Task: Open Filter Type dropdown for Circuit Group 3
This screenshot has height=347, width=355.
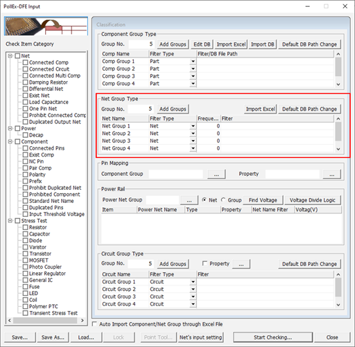Action: (193, 296)
